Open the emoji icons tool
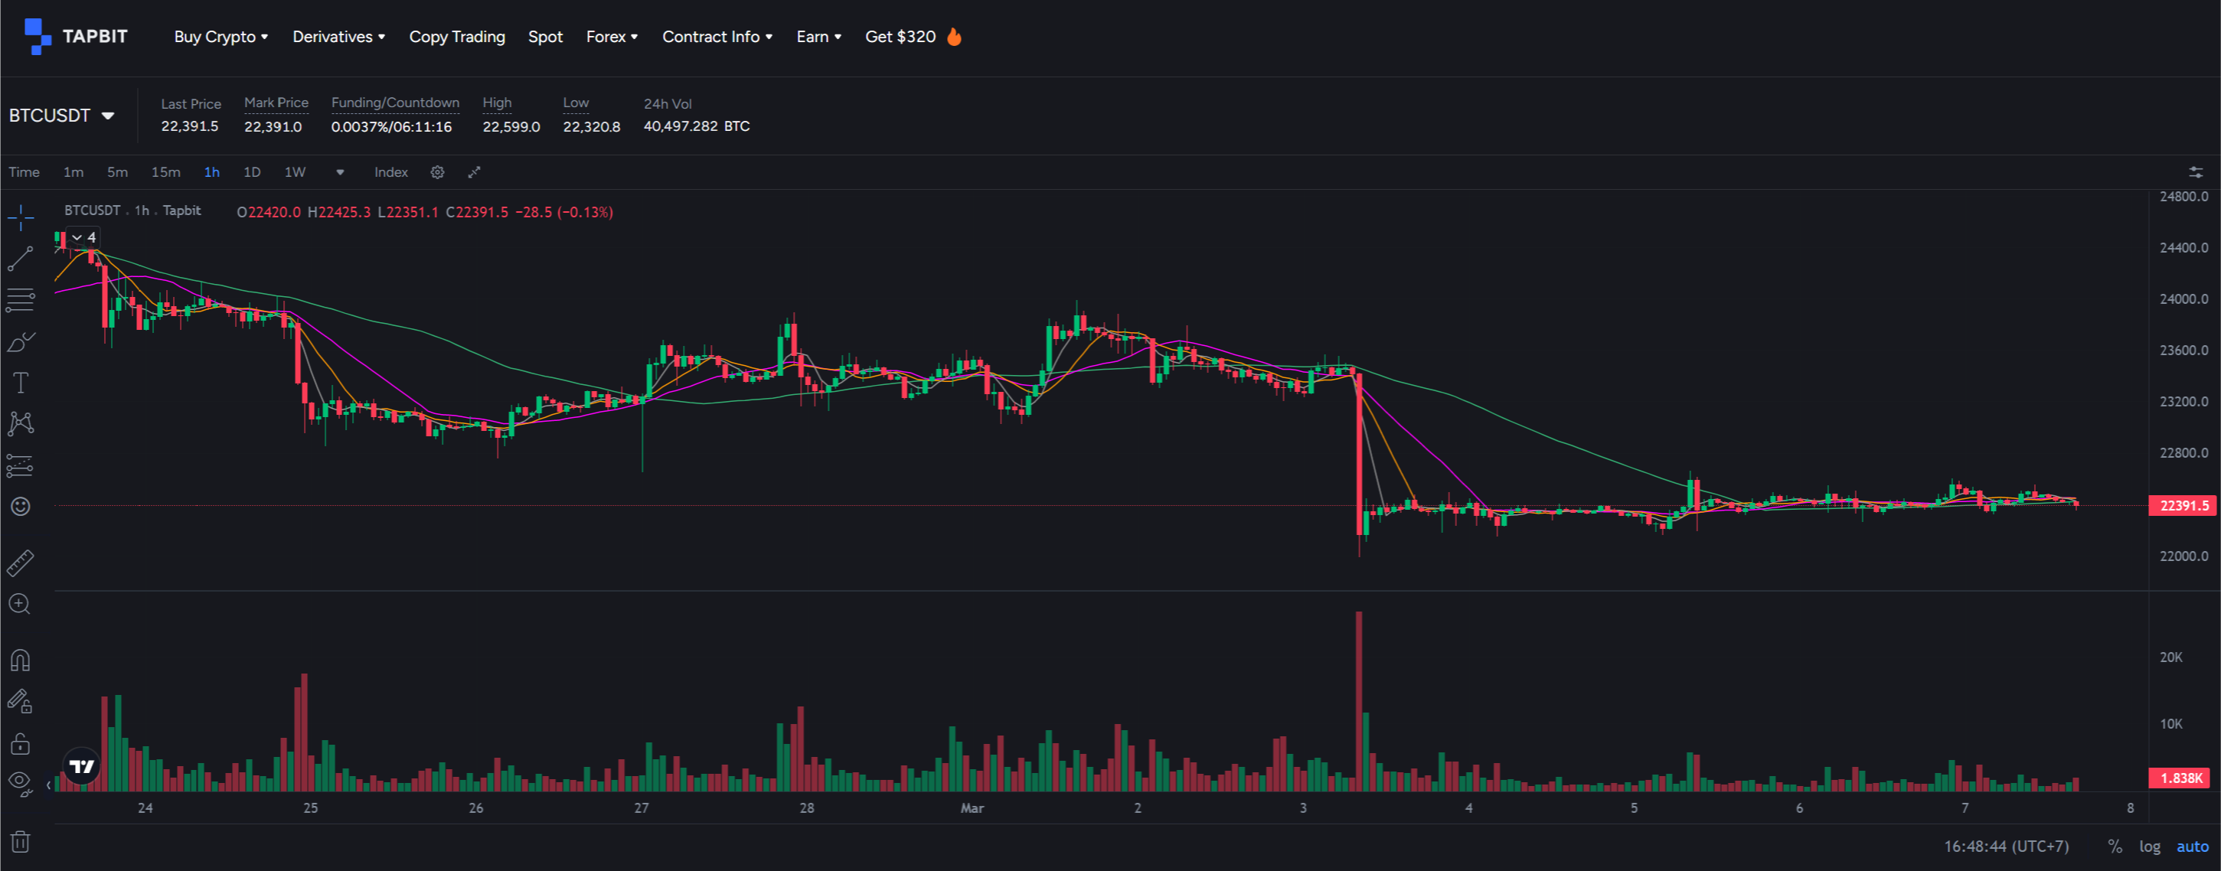The height and width of the screenshot is (871, 2221). click(20, 507)
